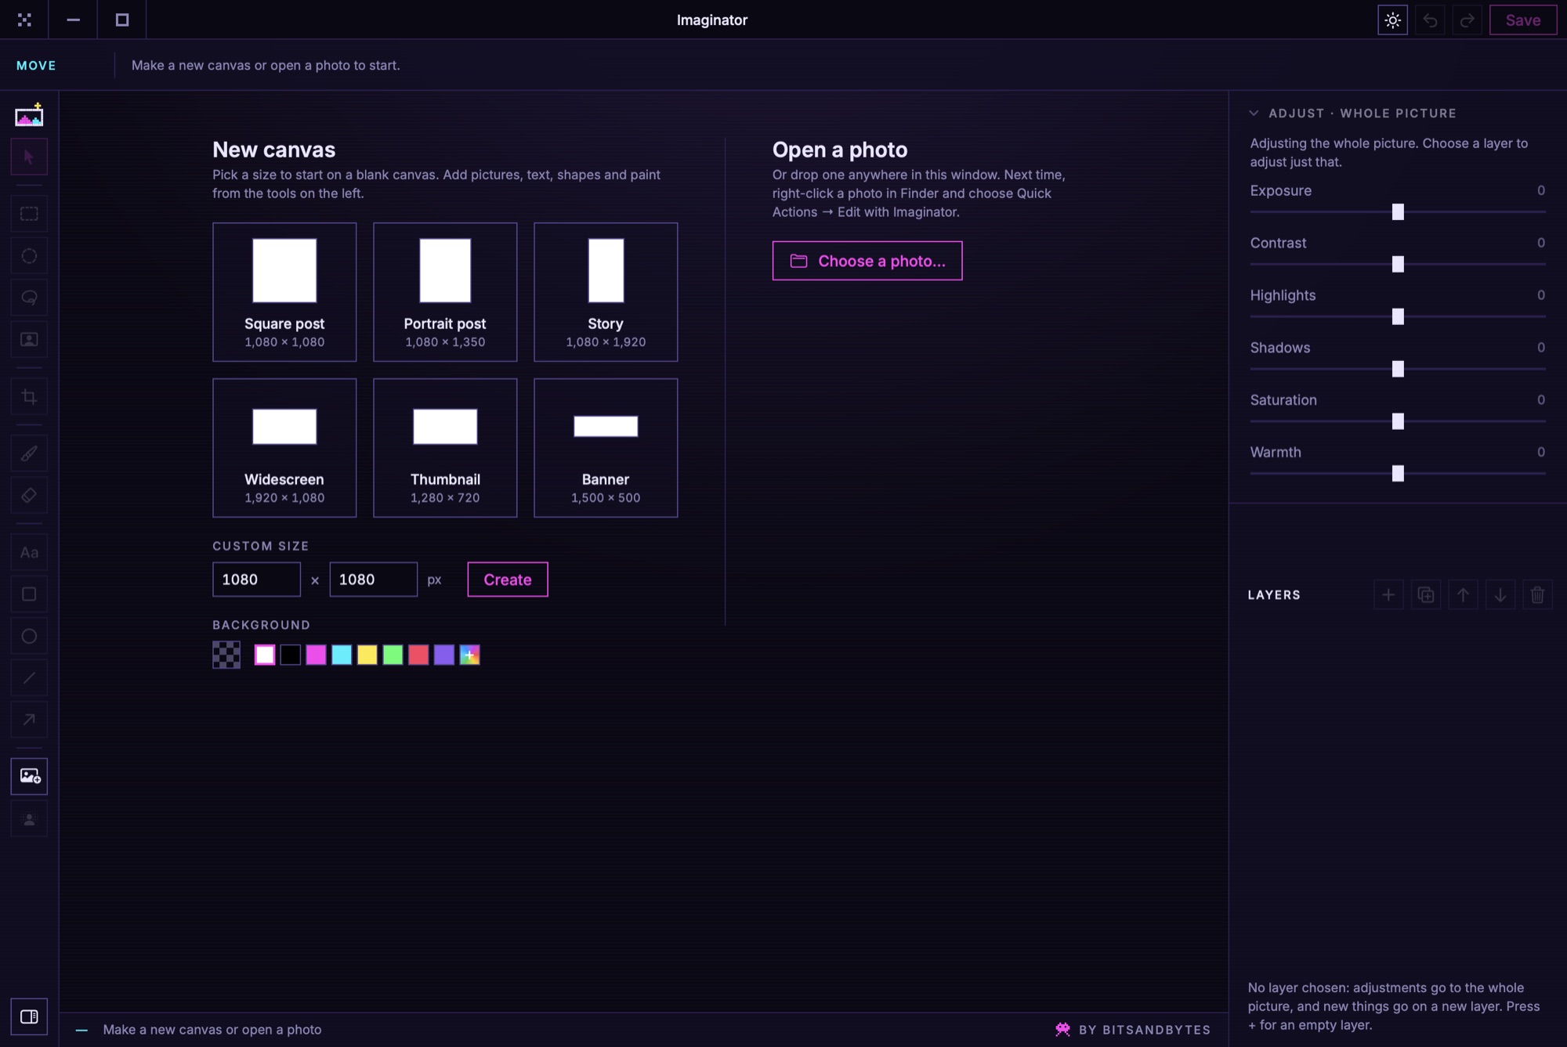The image size is (1567, 1047).
Task: Pick the Square post canvas preset
Action: pos(284,292)
